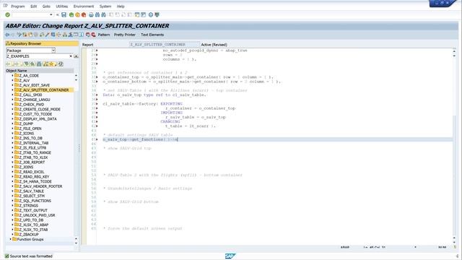Expand the Z_CHECK_PWD tree node
The image size is (462, 260).
pyautogui.click(x=12, y=104)
